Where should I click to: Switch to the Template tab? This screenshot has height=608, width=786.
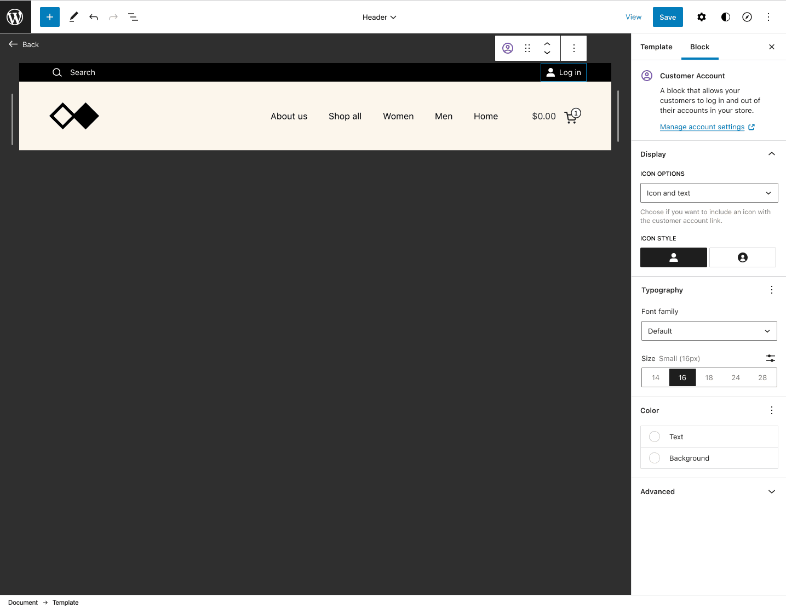click(656, 47)
